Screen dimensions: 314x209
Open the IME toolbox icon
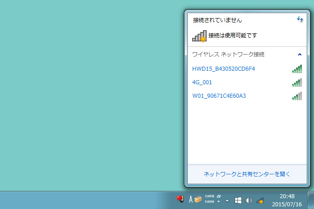click(198, 200)
